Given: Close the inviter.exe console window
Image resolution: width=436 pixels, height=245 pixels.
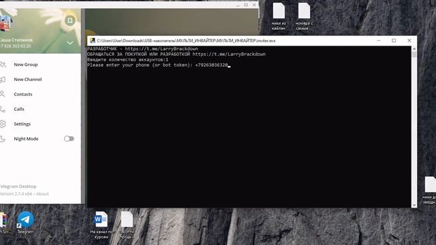Looking at the screenshot, I should click(409, 41).
